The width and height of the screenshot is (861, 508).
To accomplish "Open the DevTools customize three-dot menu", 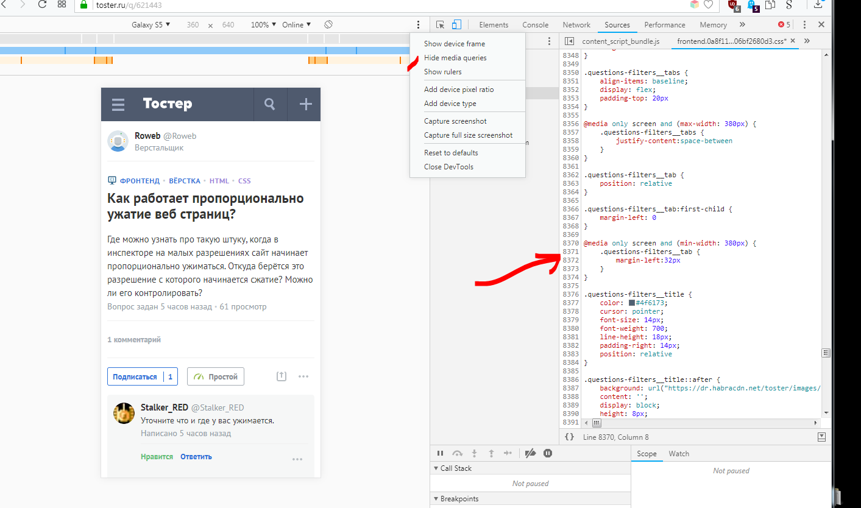I will [804, 25].
